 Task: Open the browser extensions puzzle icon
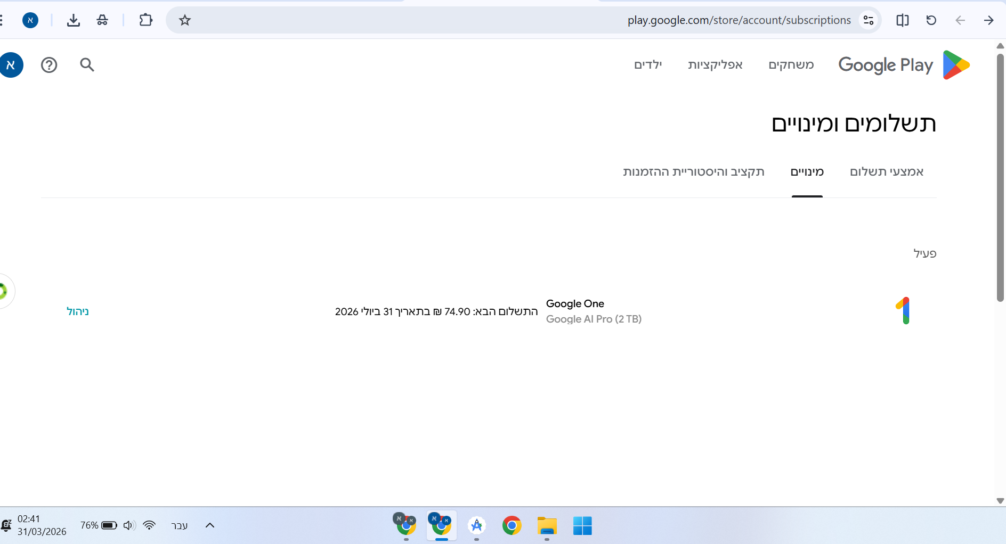[145, 20]
